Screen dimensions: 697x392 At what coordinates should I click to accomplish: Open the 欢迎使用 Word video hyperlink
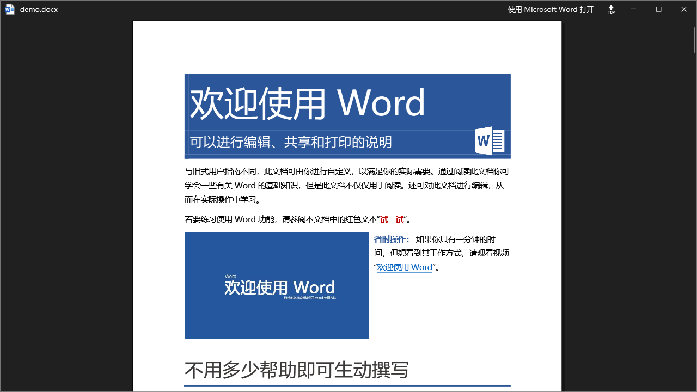click(405, 267)
